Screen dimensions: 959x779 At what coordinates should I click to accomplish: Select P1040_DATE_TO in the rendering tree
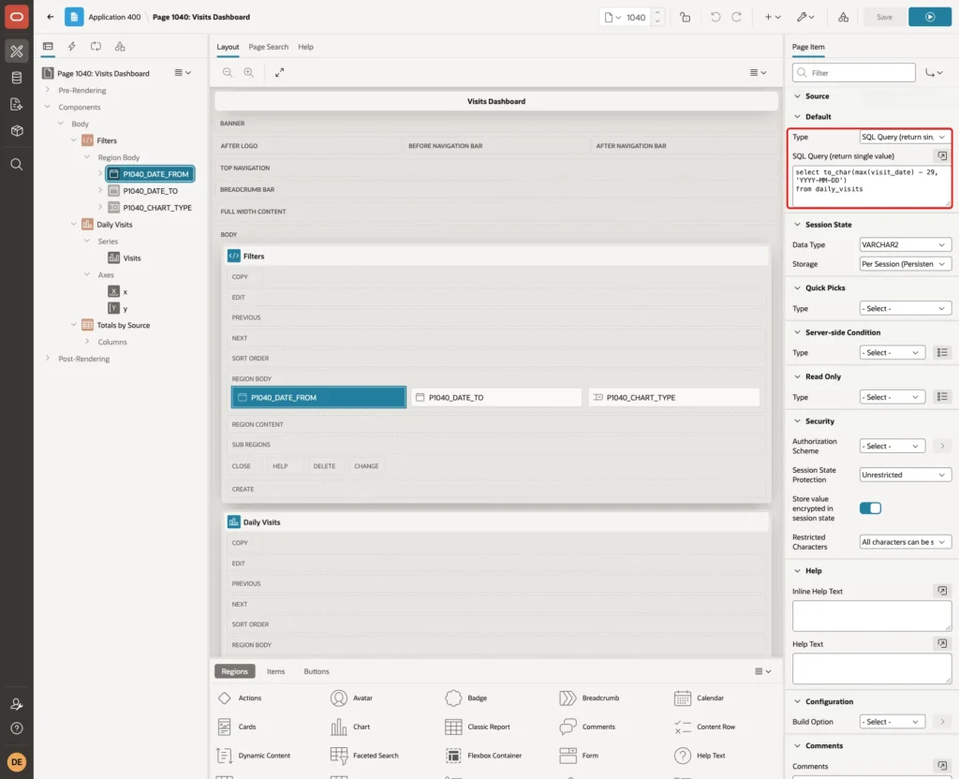(150, 191)
